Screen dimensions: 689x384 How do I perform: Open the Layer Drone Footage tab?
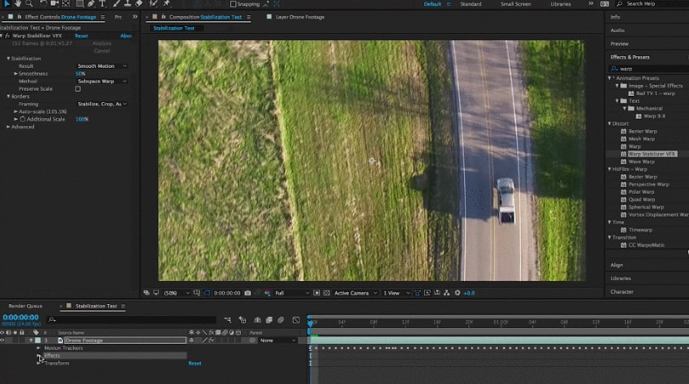(x=300, y=17)
